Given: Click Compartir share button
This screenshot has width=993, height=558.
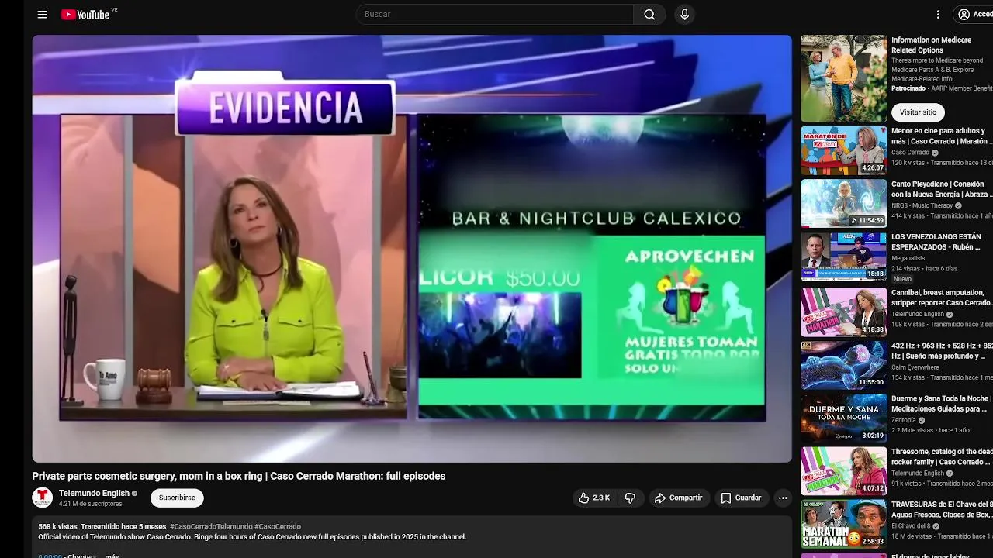Looking at the screenshot, I should click(678, 498).
